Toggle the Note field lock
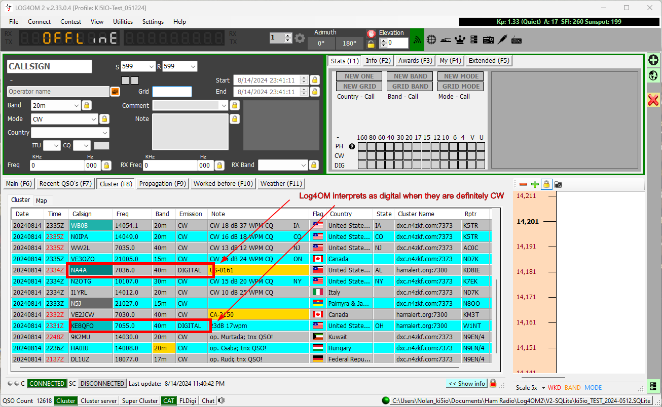 pos(234,119)
